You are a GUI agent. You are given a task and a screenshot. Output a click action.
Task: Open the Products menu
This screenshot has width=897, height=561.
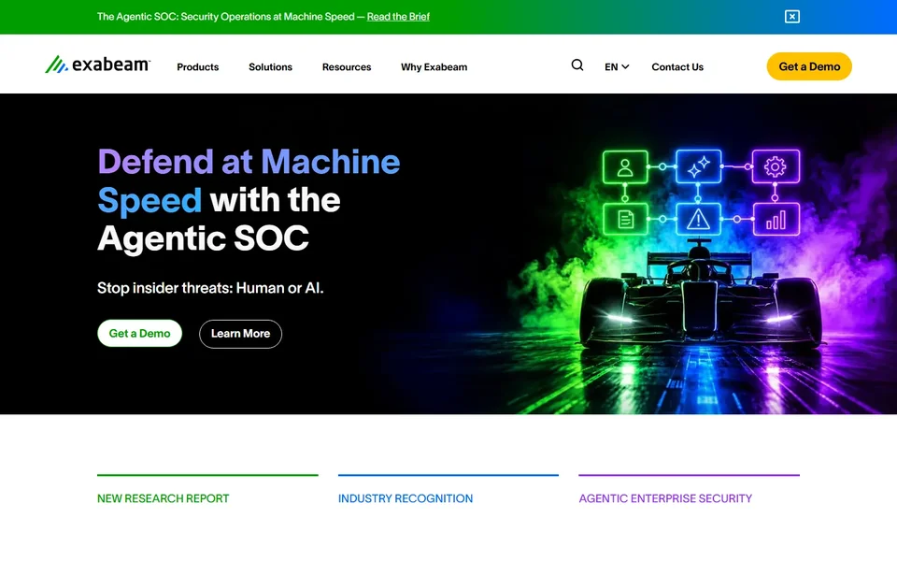197,67
